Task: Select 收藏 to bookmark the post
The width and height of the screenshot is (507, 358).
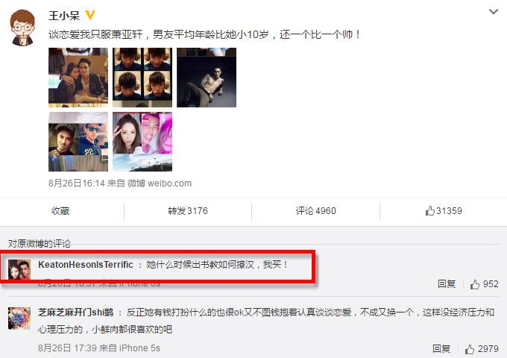Action: (60, 211)
